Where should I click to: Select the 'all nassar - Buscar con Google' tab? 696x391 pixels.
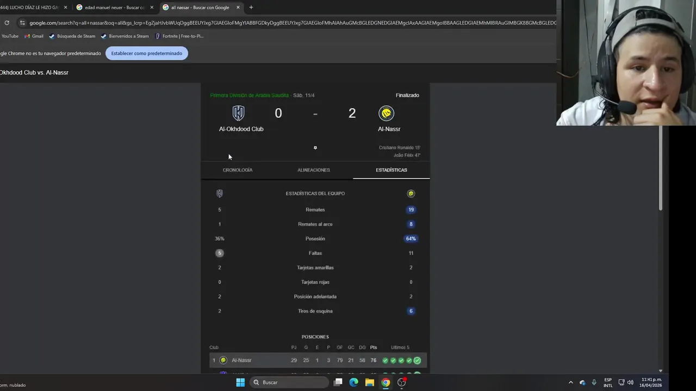[201, 8]
